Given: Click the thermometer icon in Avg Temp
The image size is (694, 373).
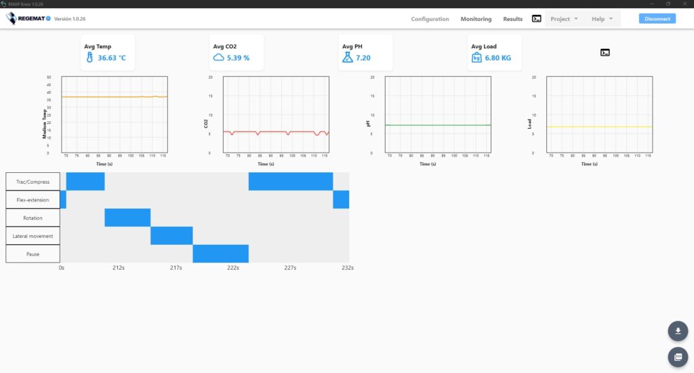Looking at the screenshot, I should tap(89, 58).
